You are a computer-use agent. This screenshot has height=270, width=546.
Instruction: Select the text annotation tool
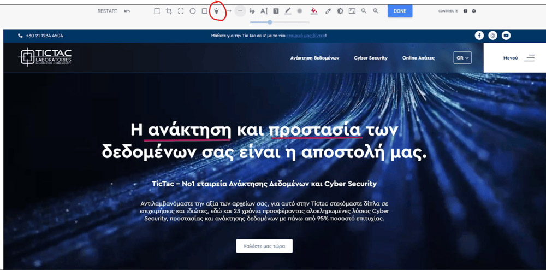(264, 11)
